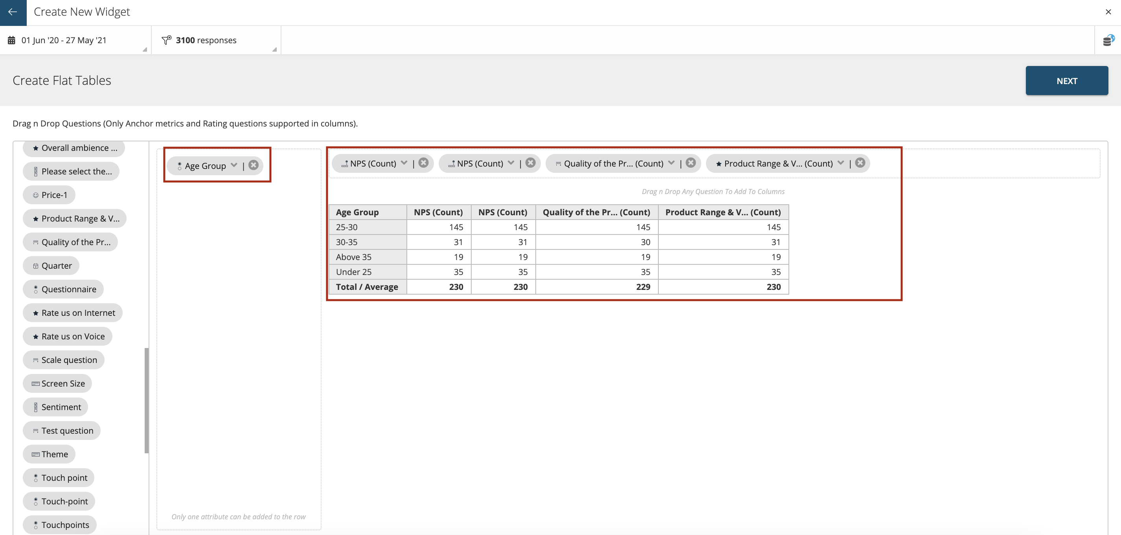
Task: Click the radio icon on Touch point chip
Action: pyautogui.click(x=36, y=478)
